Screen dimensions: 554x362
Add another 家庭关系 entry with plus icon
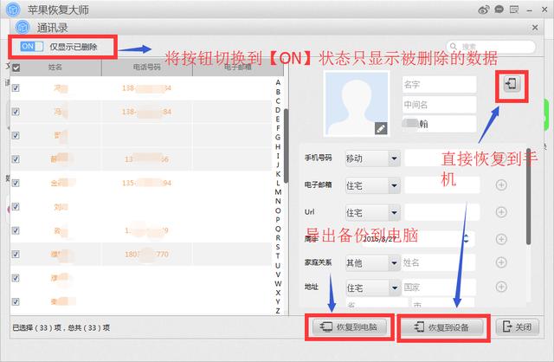(501, 262)
